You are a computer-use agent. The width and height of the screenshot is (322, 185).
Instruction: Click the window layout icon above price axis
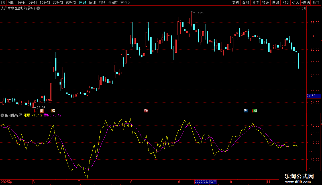pyautogui.click(x=304, y=9)
